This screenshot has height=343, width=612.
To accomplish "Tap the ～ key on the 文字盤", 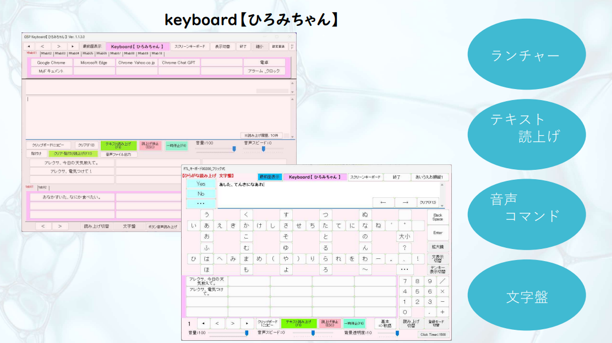I will pyautogui.click(x=365, y=269).
